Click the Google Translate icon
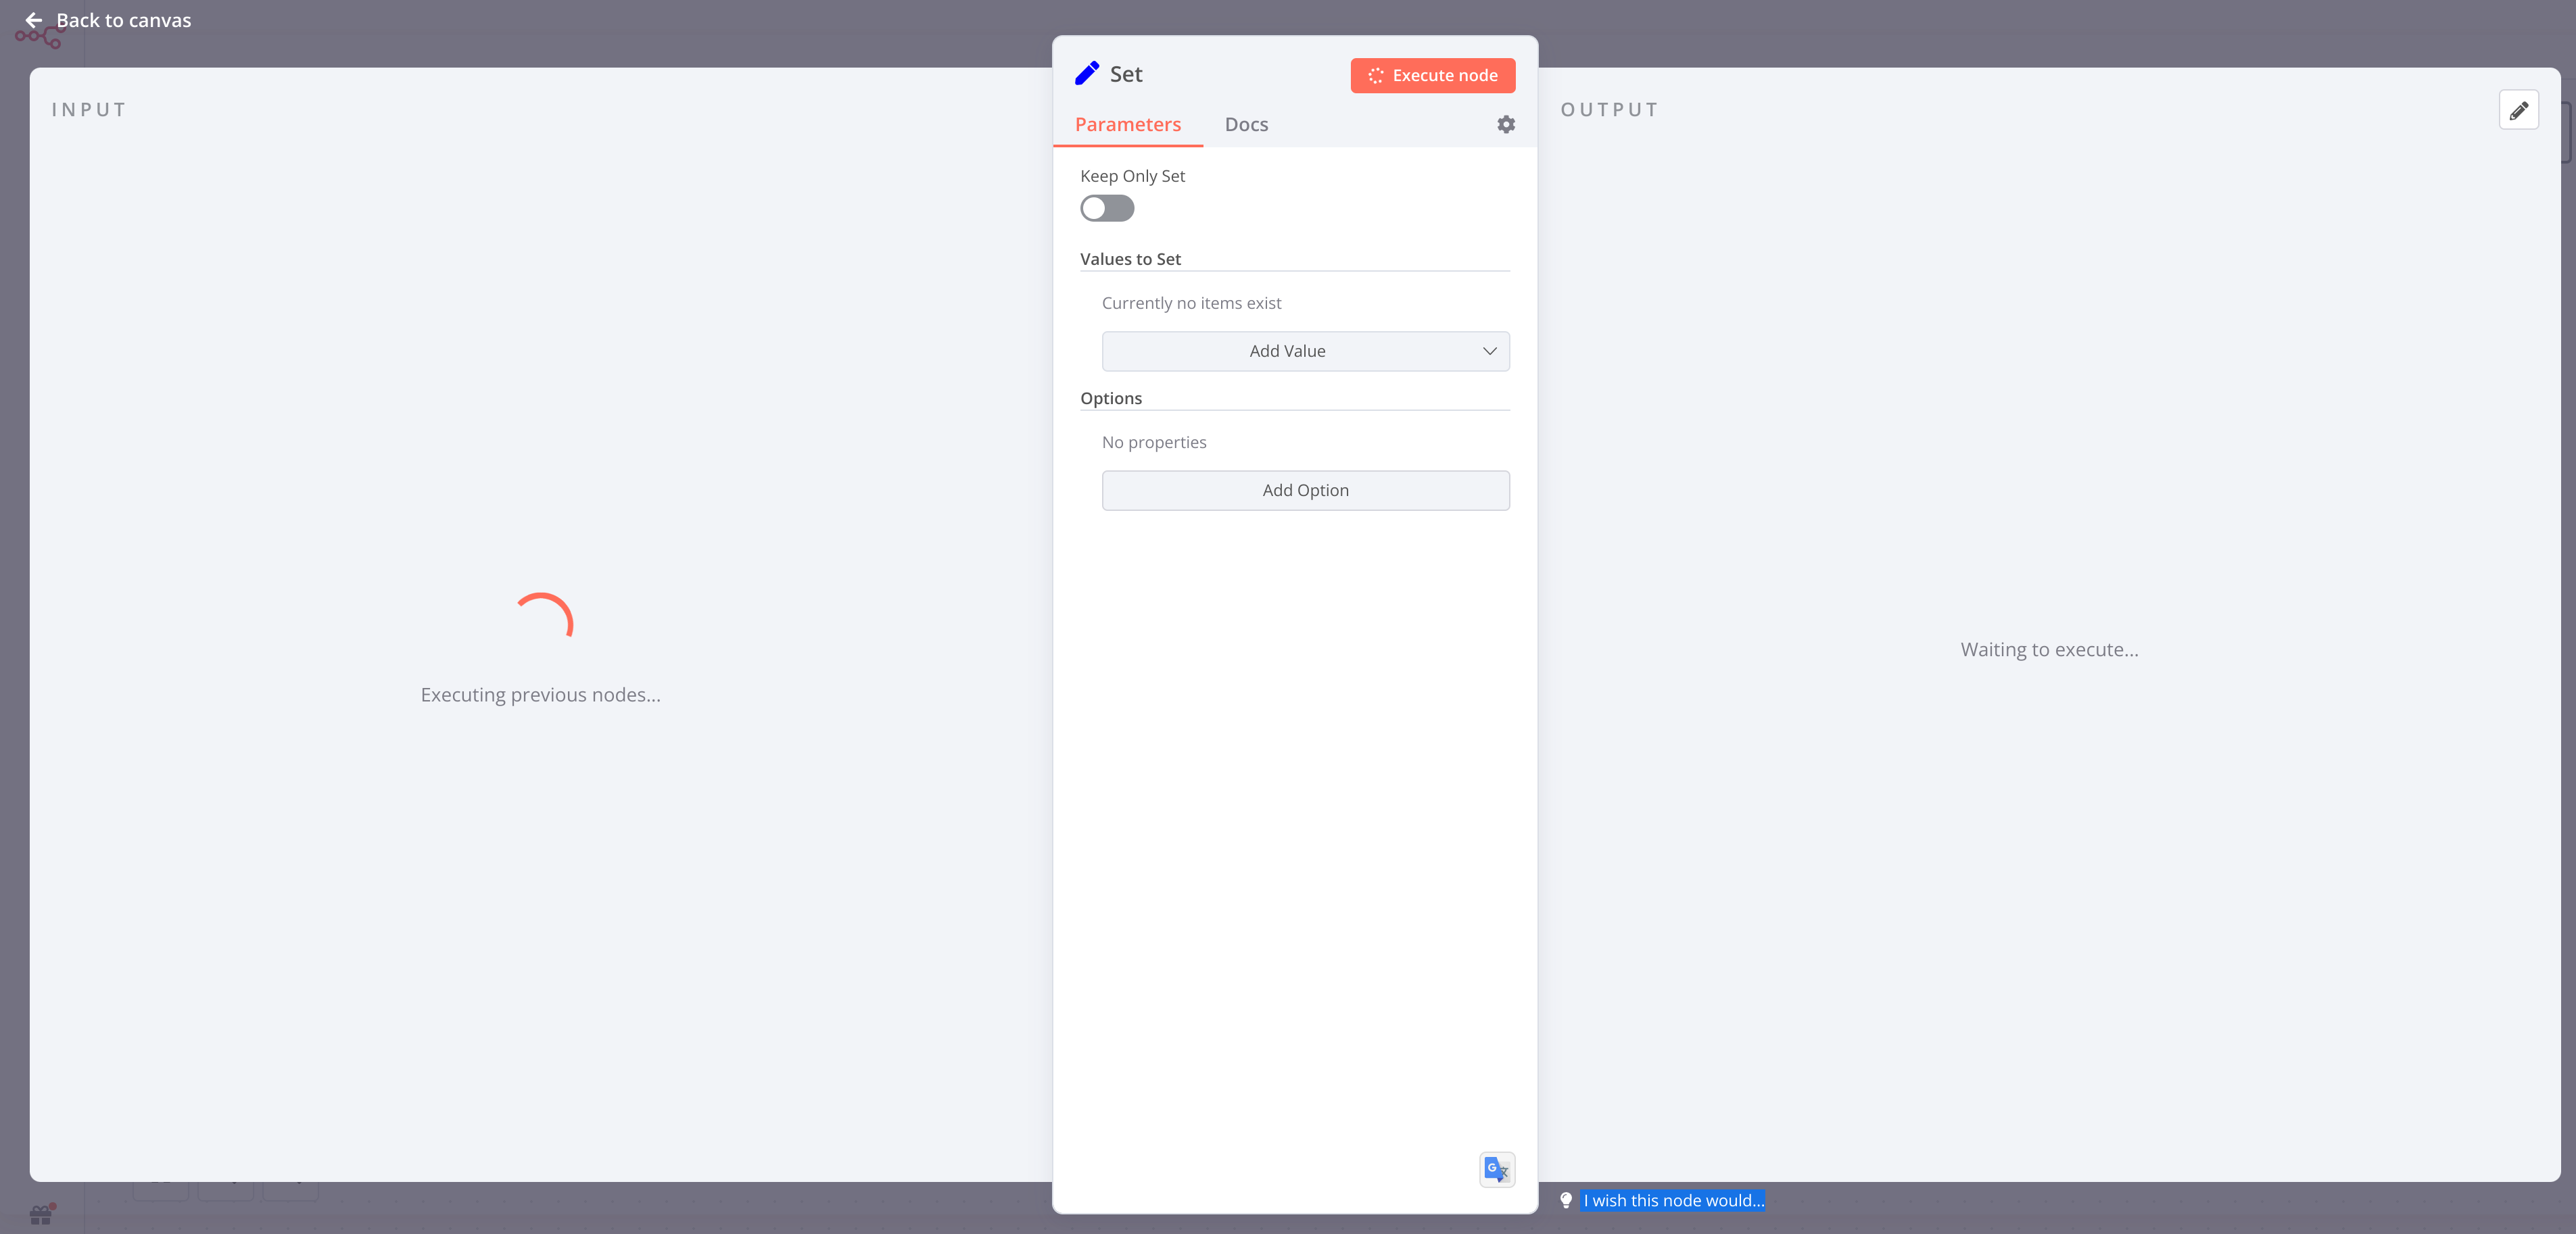The height and width of the screenshot is (1234, 2576). 1496,1169
